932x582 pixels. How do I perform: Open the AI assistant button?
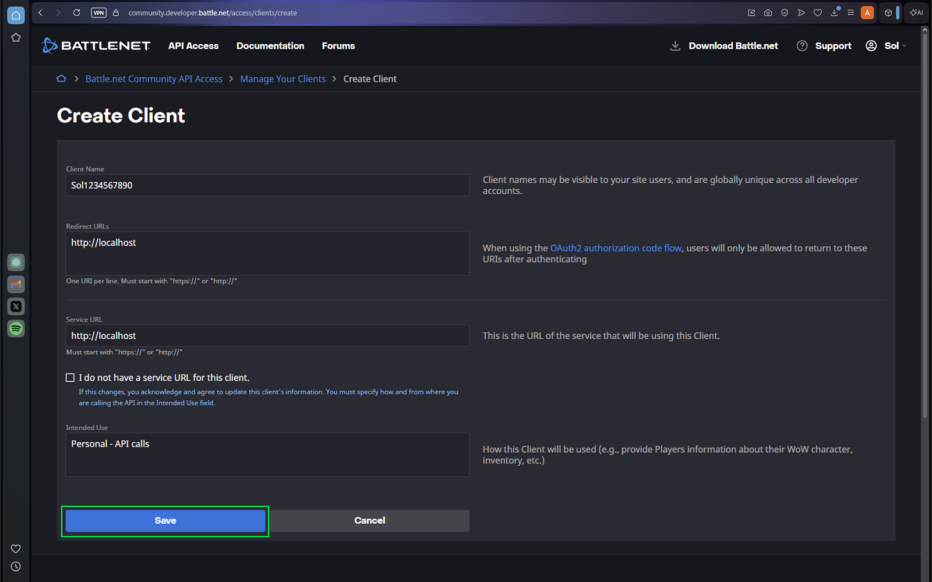click(917, 13)
